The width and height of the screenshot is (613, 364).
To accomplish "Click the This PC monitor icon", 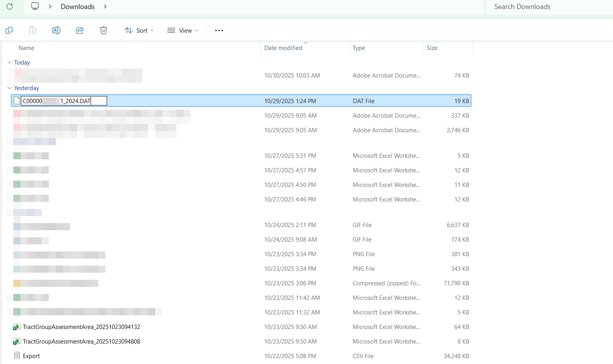I will (x=35, y=7).
